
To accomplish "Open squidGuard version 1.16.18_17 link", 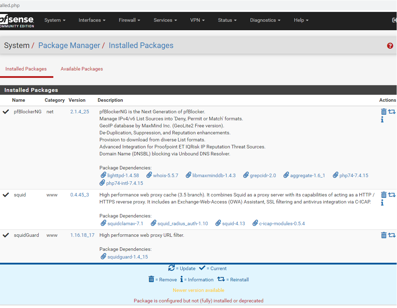I will (x=82, y=235).
